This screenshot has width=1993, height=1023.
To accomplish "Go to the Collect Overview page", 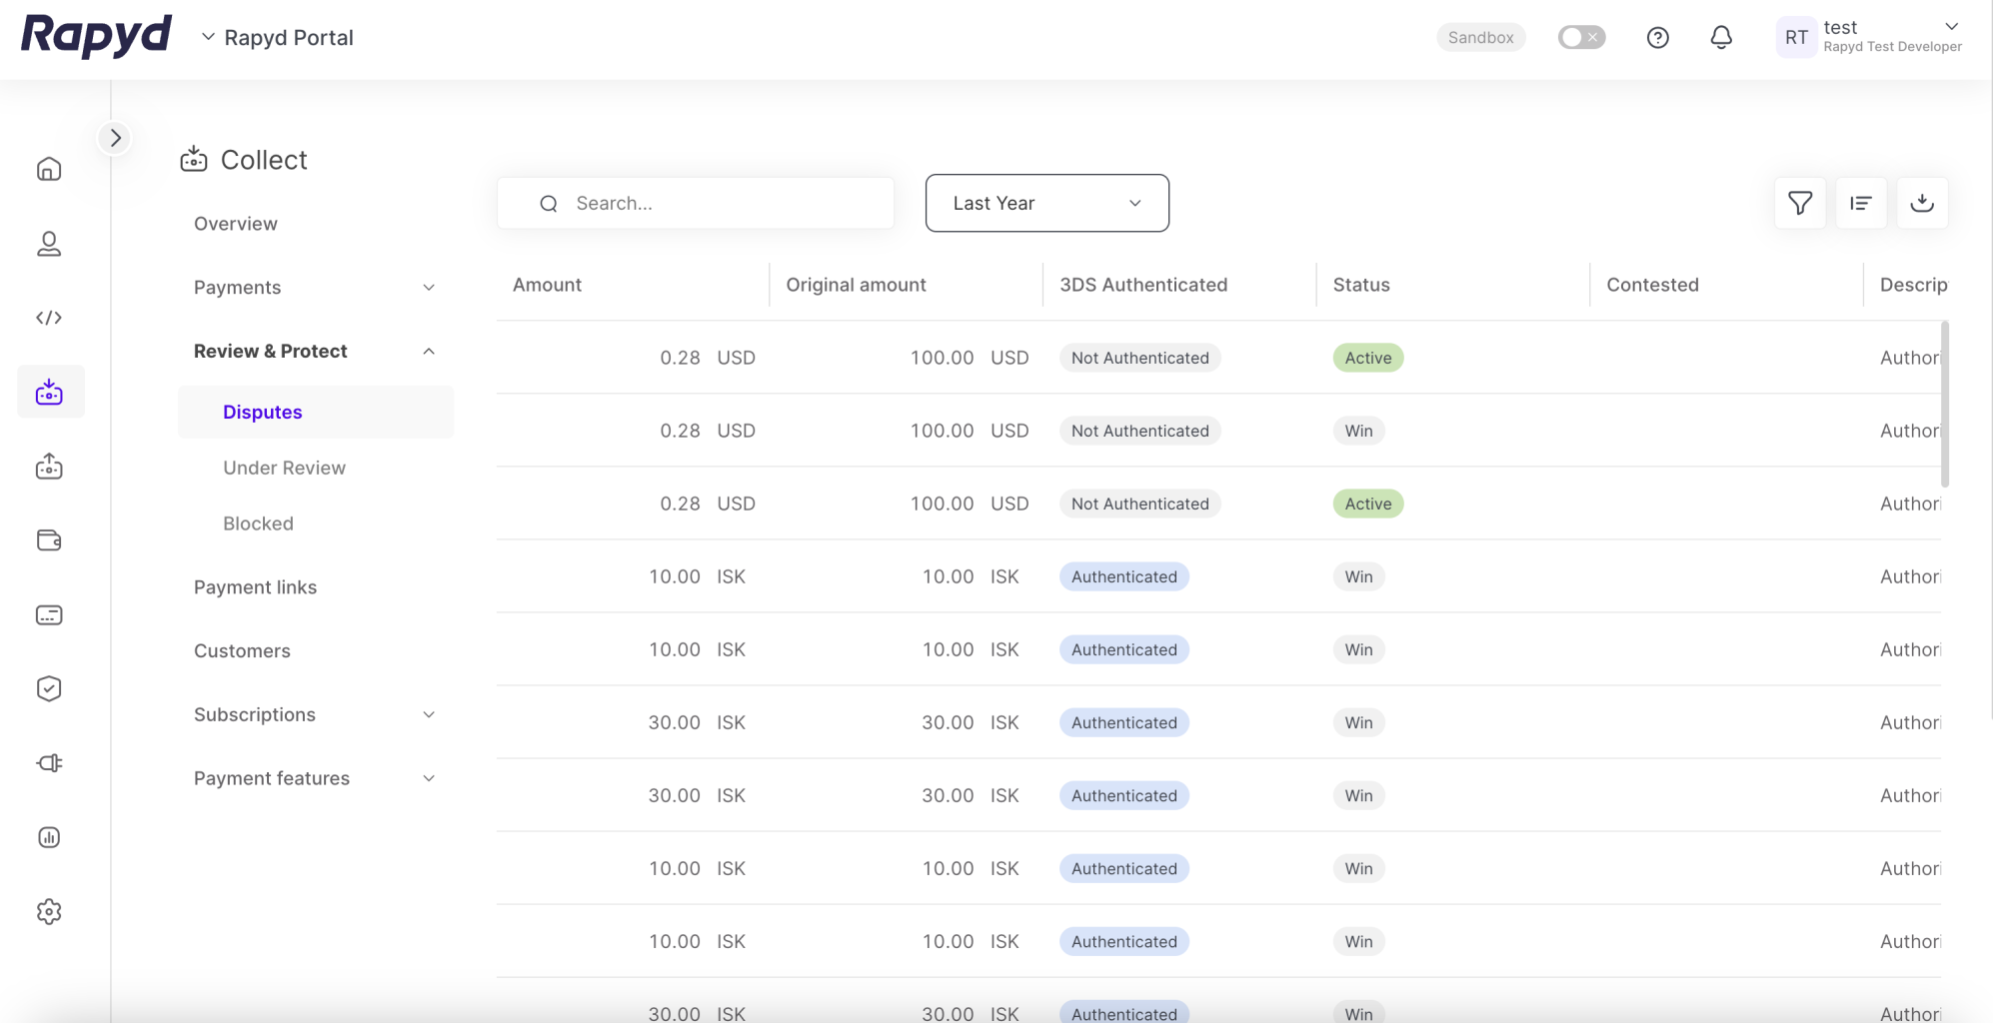I will 236,224.
